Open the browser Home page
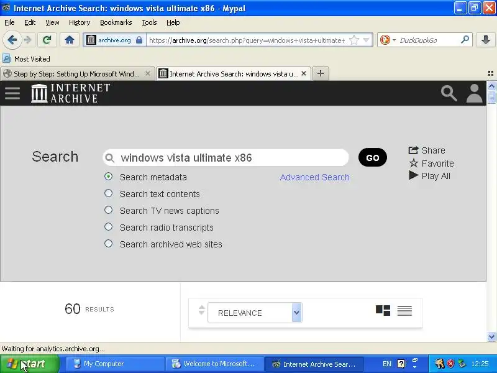 pyautogui.click(x=70, y=40)
